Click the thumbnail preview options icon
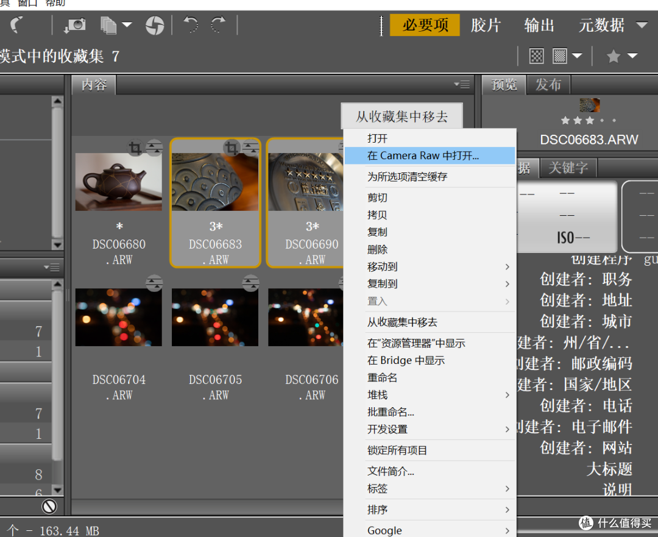This screenshot has height=537, width=658. [x=559, y=56]
